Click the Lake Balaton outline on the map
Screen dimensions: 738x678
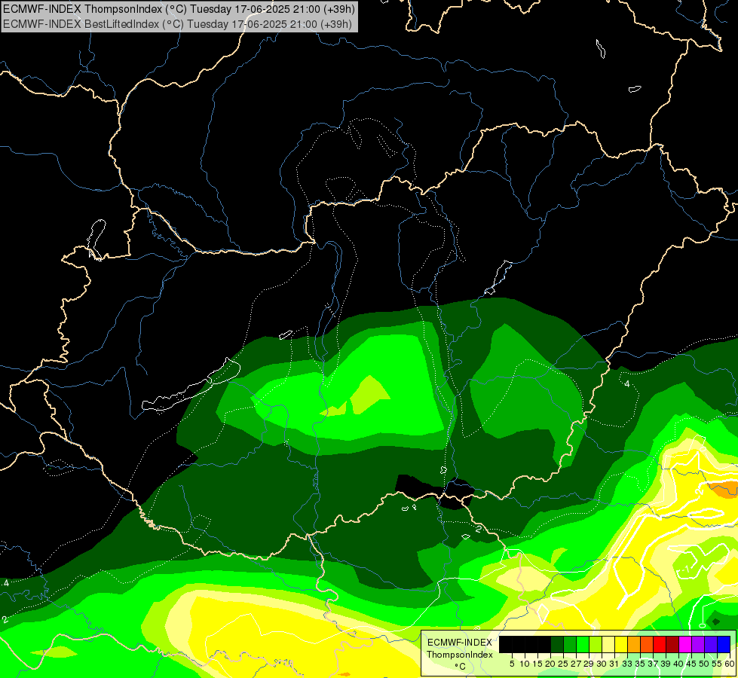(191, 383)
